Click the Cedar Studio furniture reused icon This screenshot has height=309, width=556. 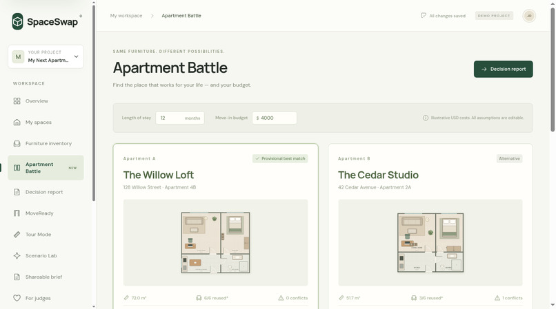click(414, 298)
